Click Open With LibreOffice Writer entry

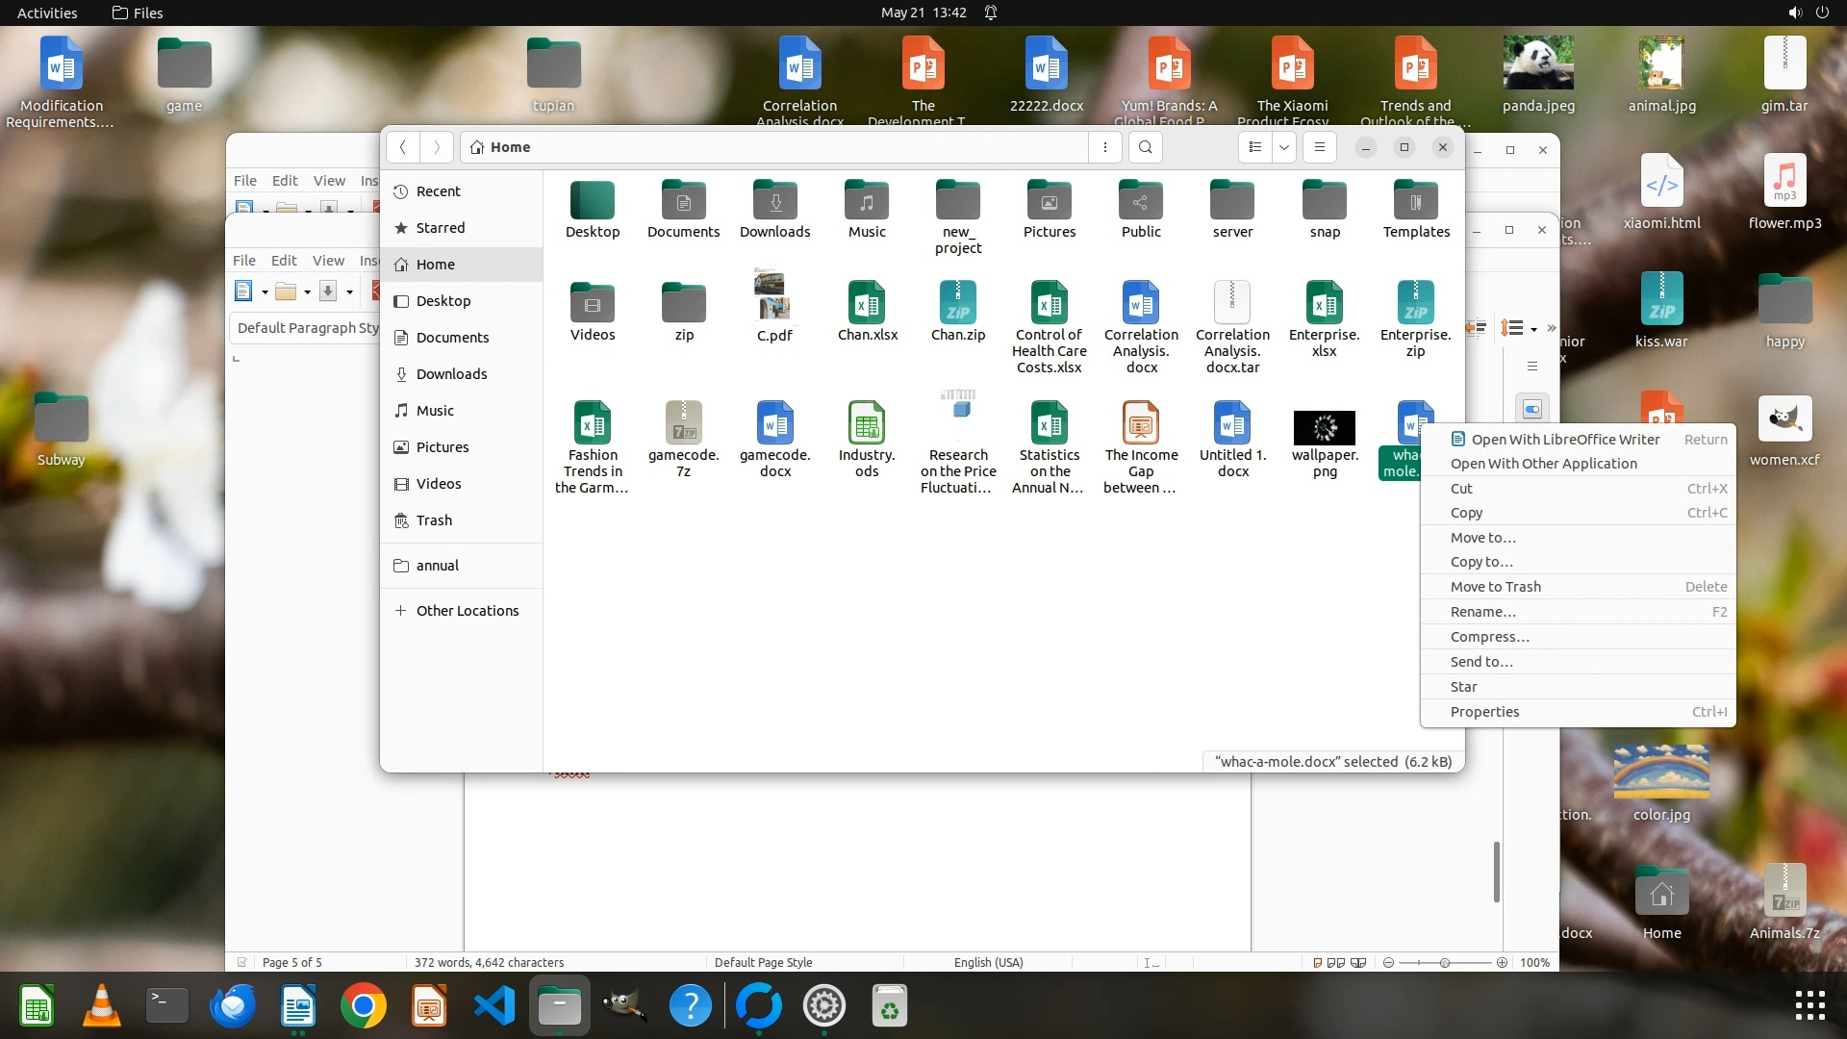(x=1564, y=440)
